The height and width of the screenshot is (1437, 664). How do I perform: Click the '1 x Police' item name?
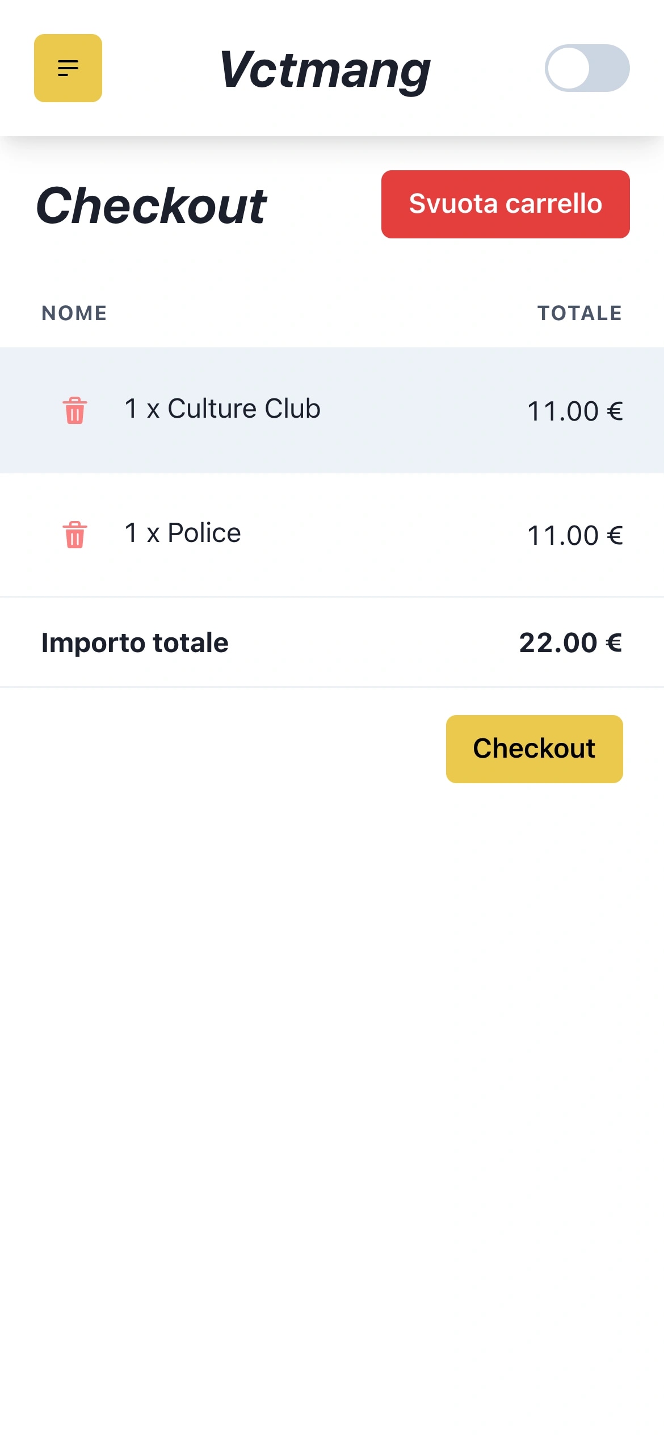click(x=183, y=533)
